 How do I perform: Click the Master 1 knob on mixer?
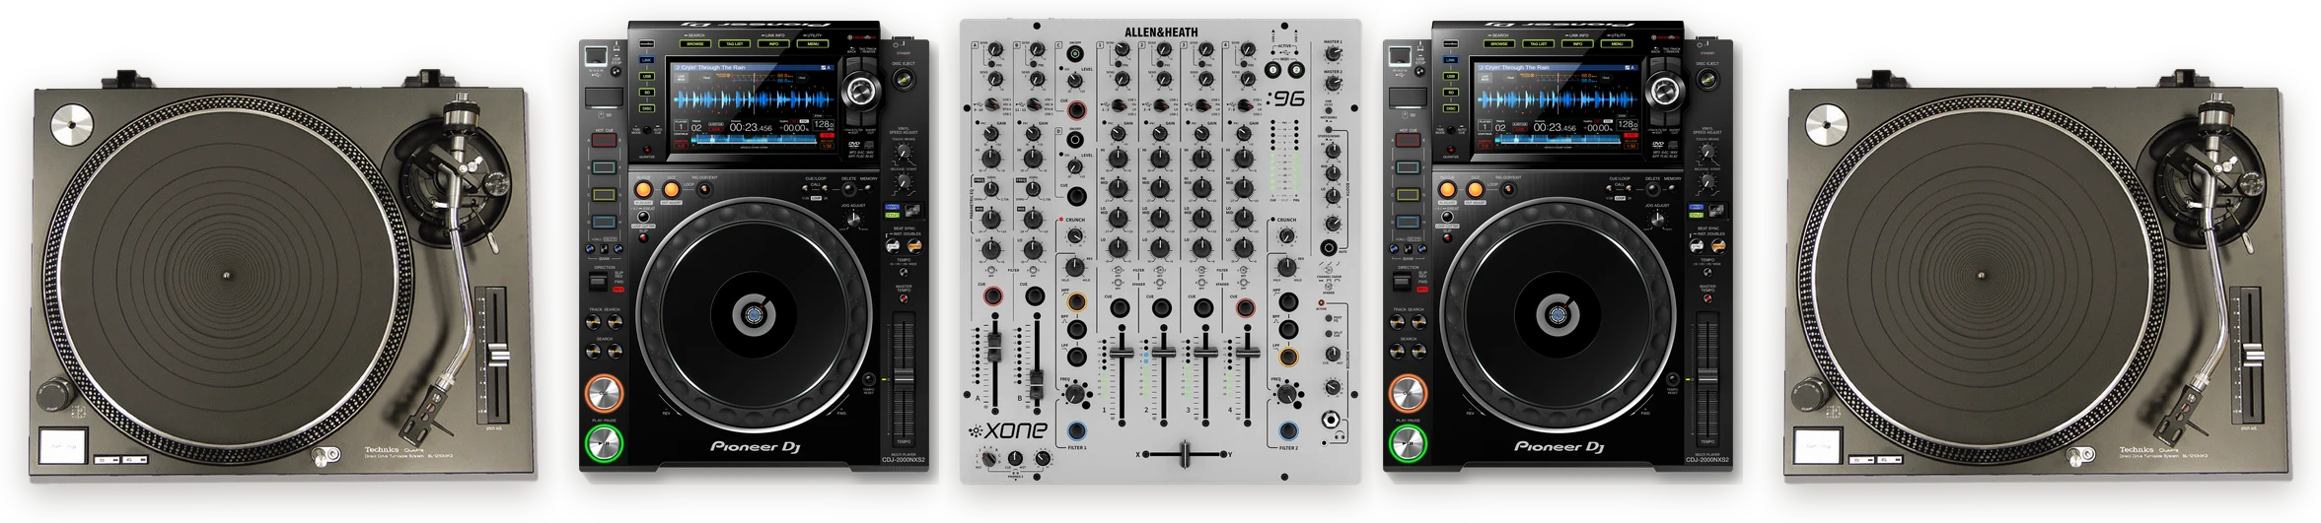(x=1333, y=54)
